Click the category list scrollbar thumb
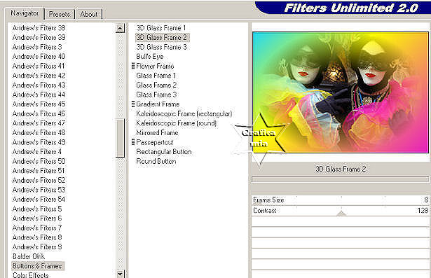The image size is (431, 278). coord(120,138)
